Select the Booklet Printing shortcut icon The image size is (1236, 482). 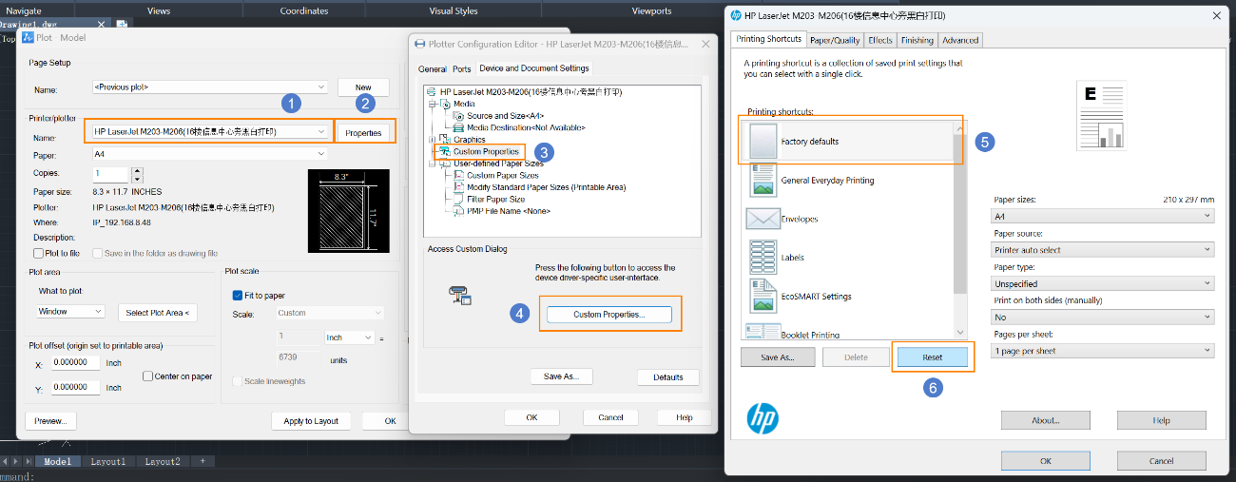coord(763,332)
